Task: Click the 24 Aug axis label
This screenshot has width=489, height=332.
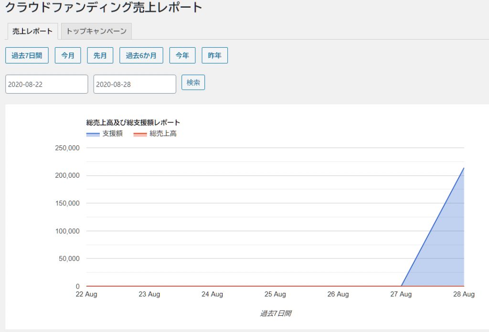Action: tap(213, 294)
